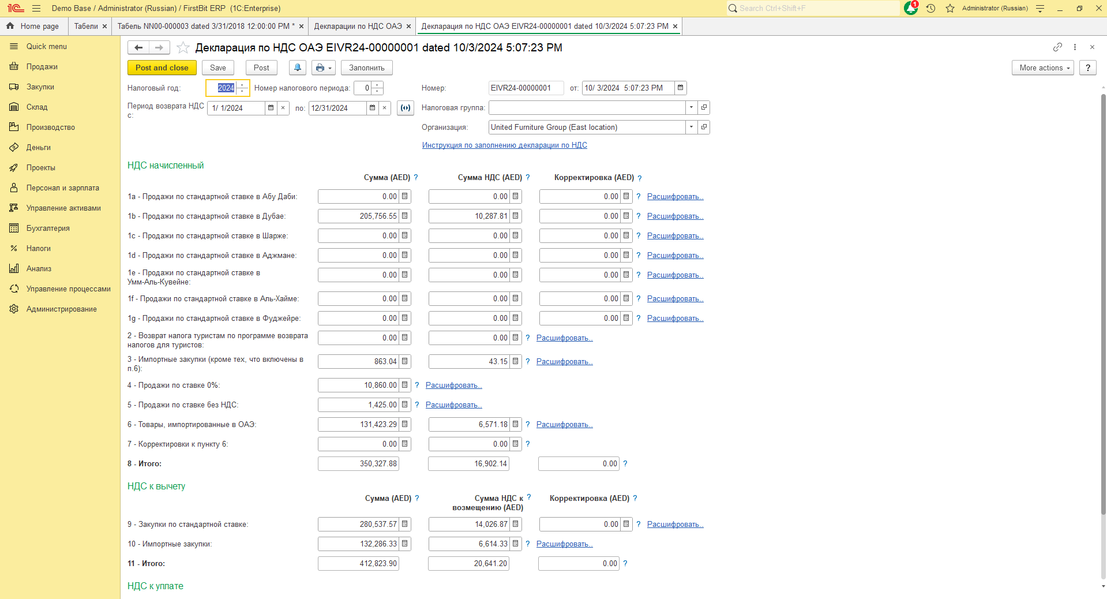
Task: Expand the Организация dropdown list
Action: click(691, 128)
